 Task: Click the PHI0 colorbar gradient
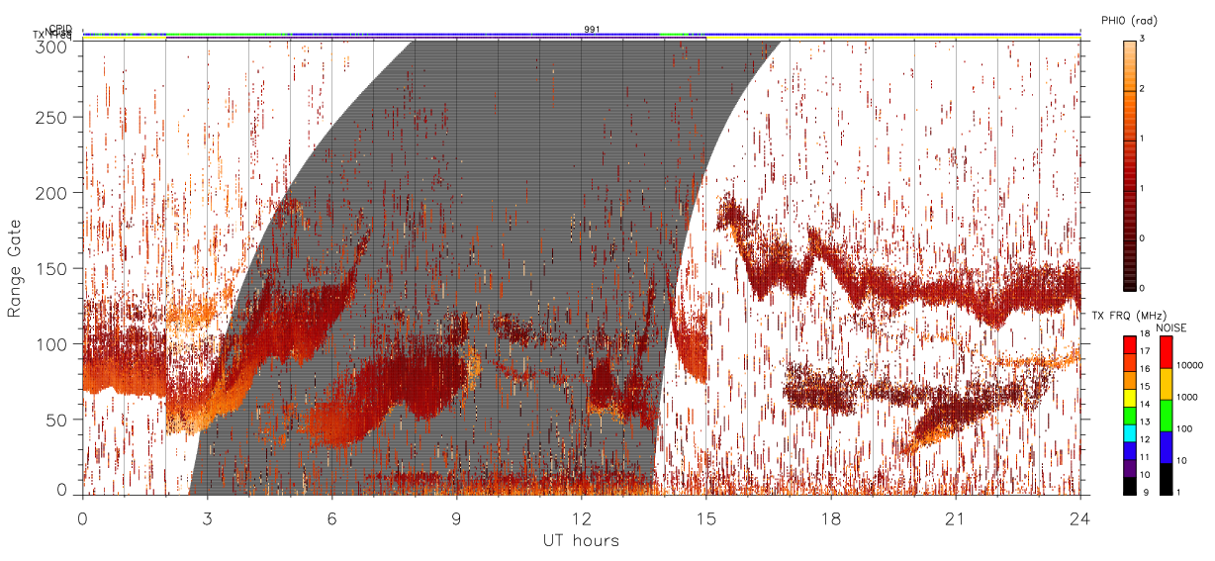point(1130,165)
